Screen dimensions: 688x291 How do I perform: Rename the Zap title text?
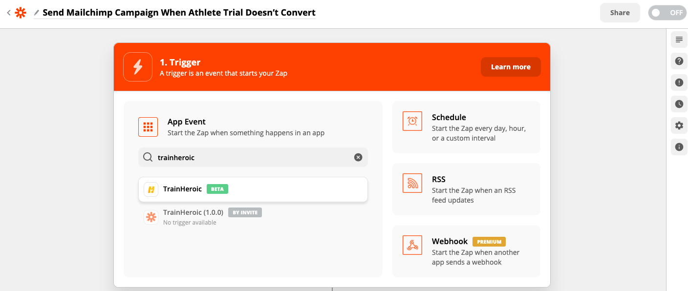(x=179, y=13)
